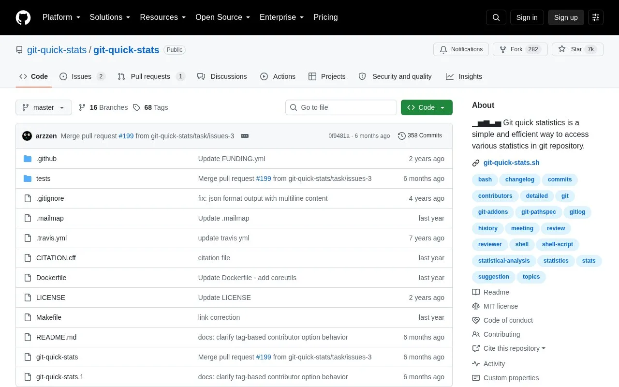Open the Actions tab

coord(278,76)
